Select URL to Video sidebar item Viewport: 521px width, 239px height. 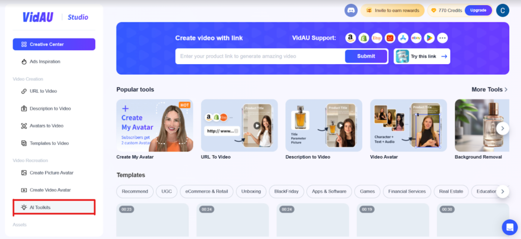(54, 91)
